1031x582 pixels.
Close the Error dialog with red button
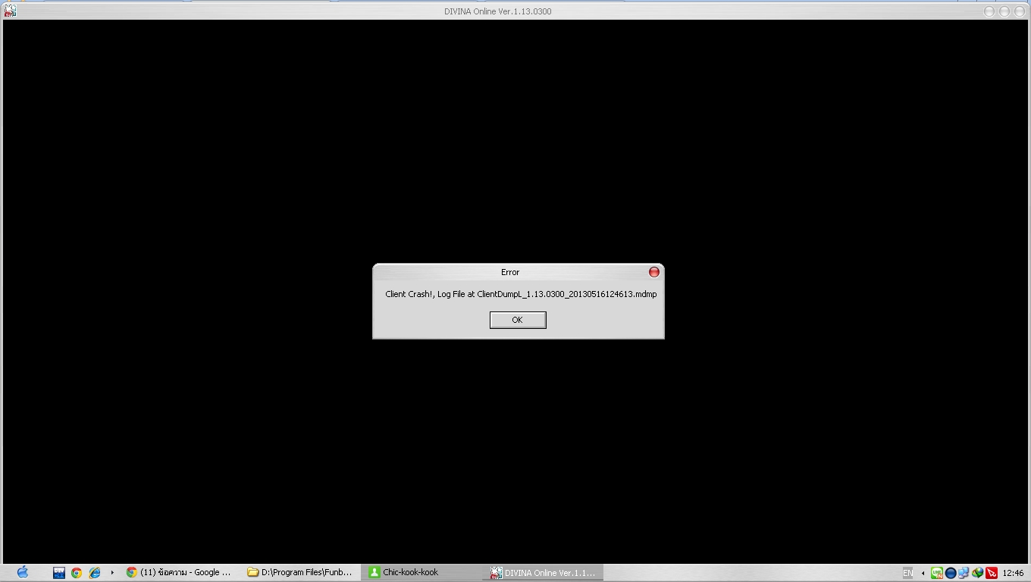coord(654,272)
